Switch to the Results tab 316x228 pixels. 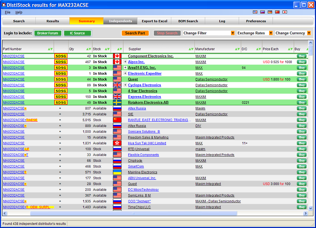(x=53, y=21)
